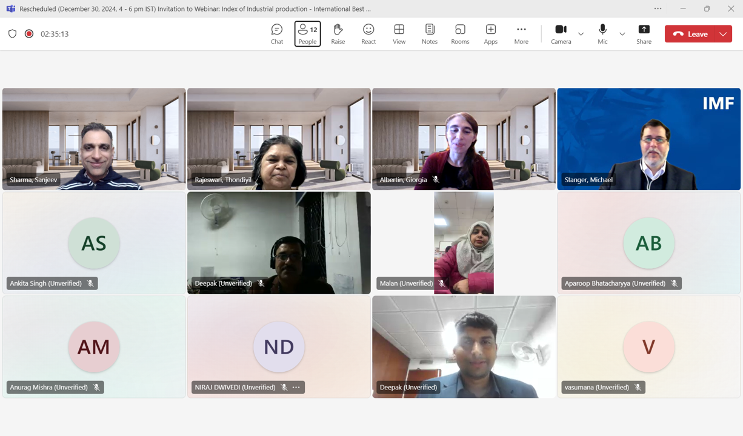Toggle the Camera on or off
The width and height of the screenshot is (743, 436).
tap(561, 34)
